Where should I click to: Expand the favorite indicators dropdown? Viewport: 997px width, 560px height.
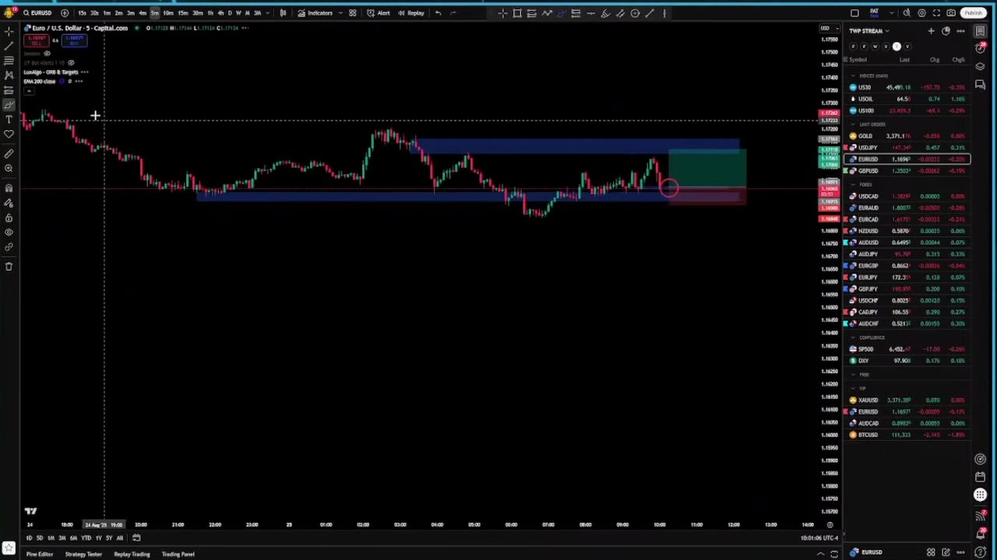(340, 12)
